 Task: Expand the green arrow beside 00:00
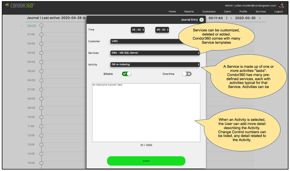tap(22, 26)
